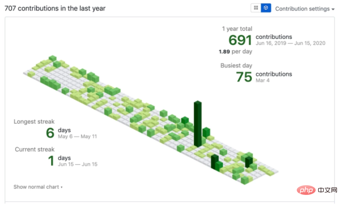This screenshot has height=205, width=342.
Task: Click the May 6 — May 11 streak dates
Action: click(78, 137)
